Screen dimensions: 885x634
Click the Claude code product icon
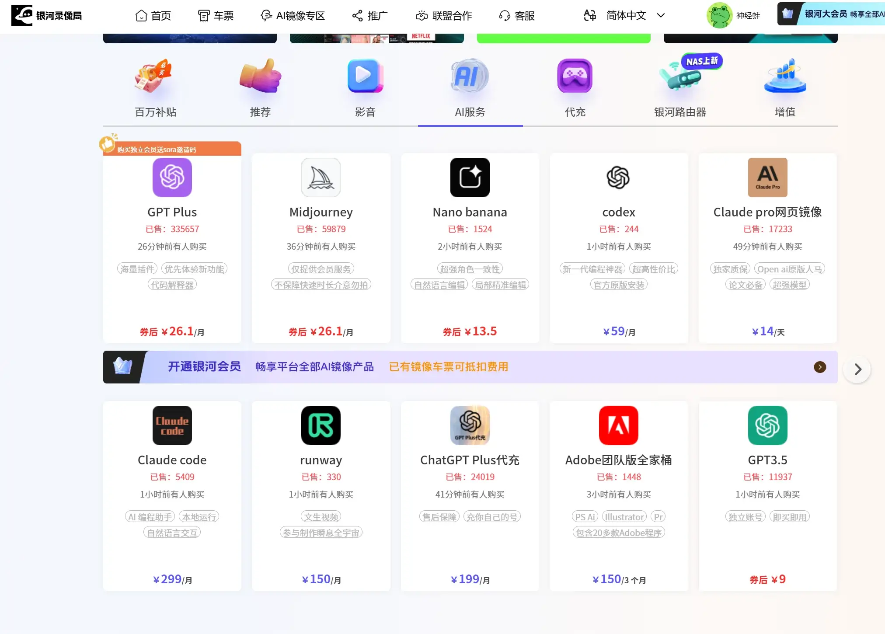[x=172, y=425]
